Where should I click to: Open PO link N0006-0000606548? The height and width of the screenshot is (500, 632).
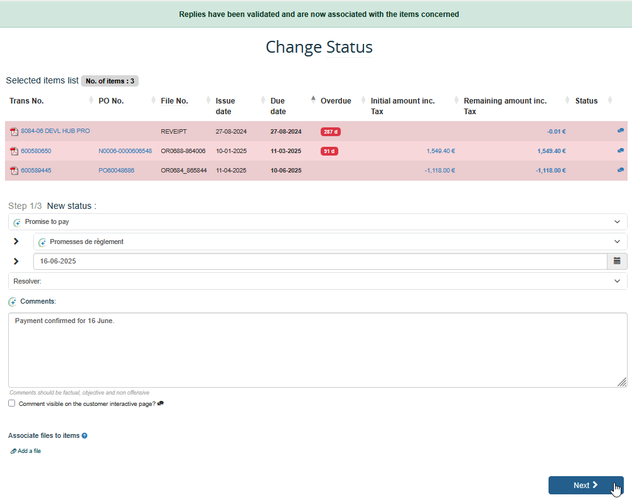click(x=125, y=151)
